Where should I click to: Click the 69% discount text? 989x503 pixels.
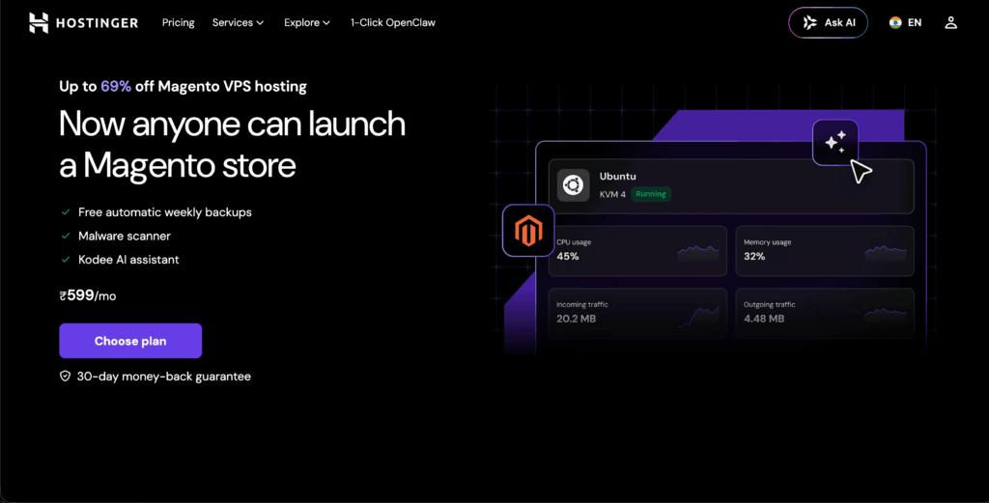pyautogui.click(x=116, y=86)
